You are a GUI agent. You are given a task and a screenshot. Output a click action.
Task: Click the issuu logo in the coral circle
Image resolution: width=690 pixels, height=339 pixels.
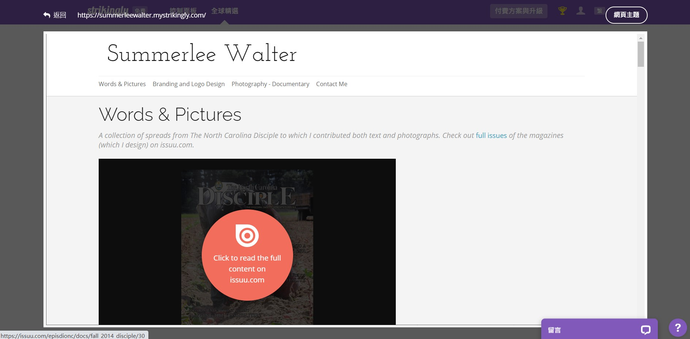click(x=247, y=236)
